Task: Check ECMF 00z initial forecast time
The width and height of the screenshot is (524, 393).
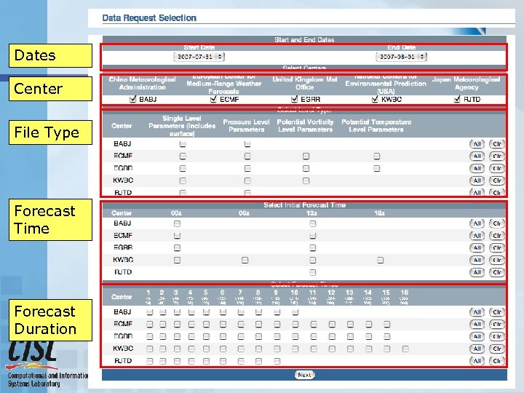Action: click(177, 236)
